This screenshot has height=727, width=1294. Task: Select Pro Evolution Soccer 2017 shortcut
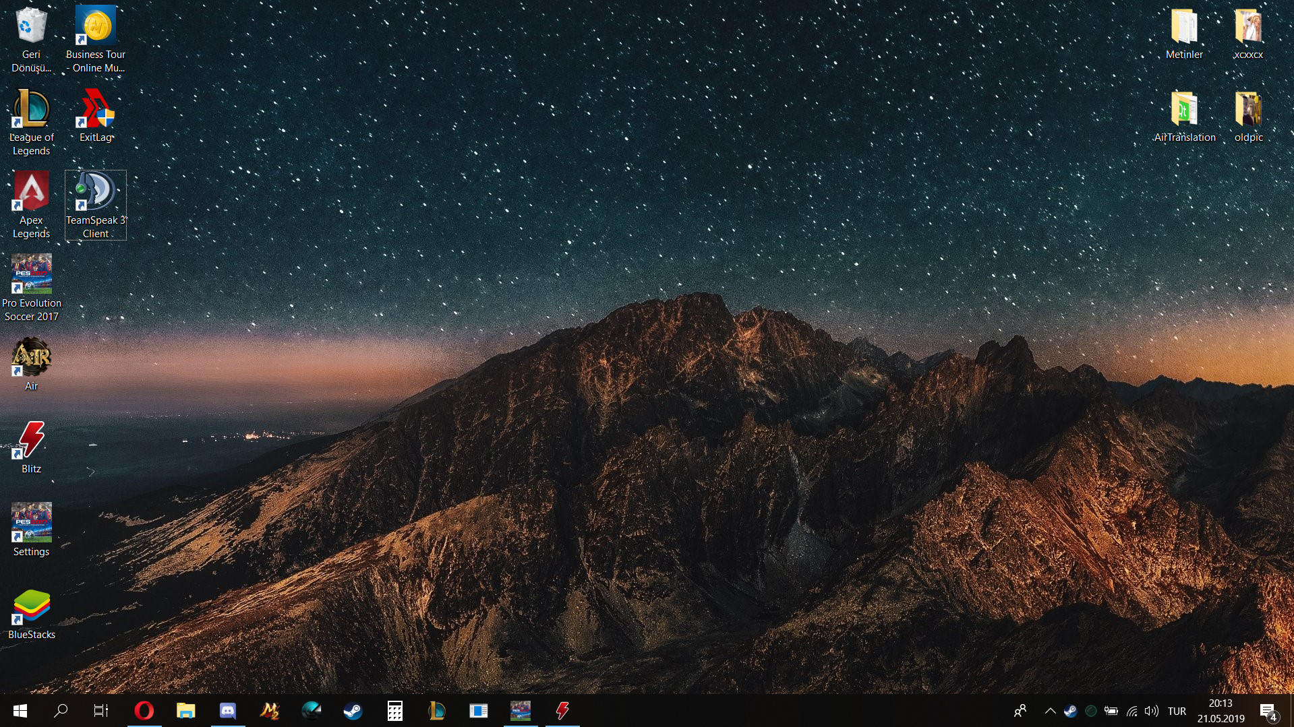pos(31,289)
